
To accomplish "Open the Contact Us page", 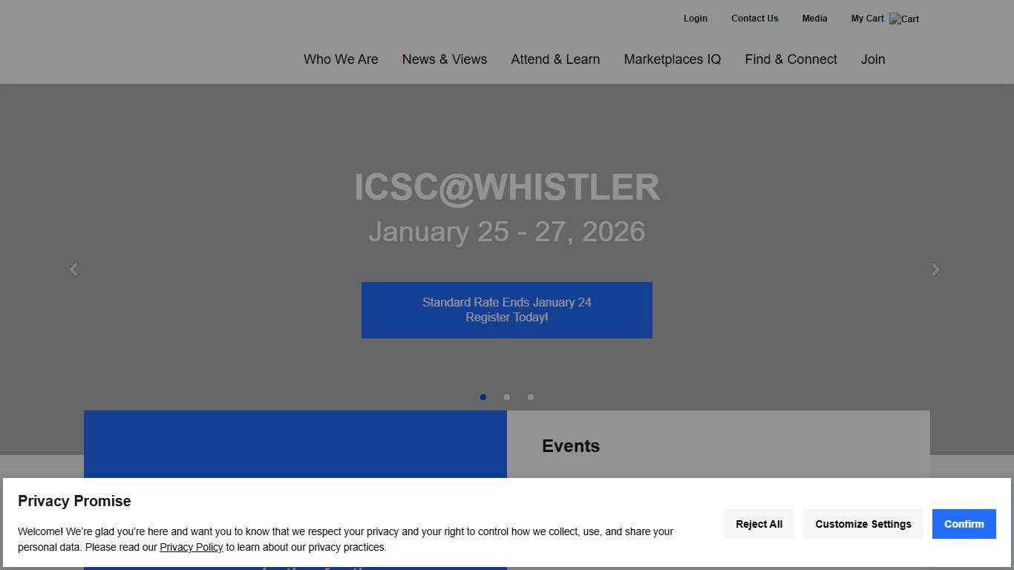I will [x=754, y=19].
